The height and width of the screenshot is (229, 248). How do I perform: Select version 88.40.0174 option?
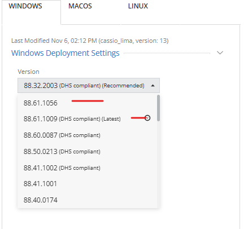(87, 200)
